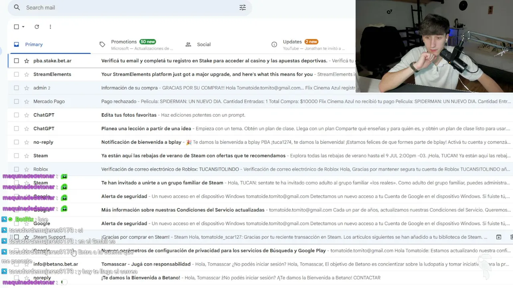
Task: Star the StreamElements email
Action: click(x=26, y=74)
